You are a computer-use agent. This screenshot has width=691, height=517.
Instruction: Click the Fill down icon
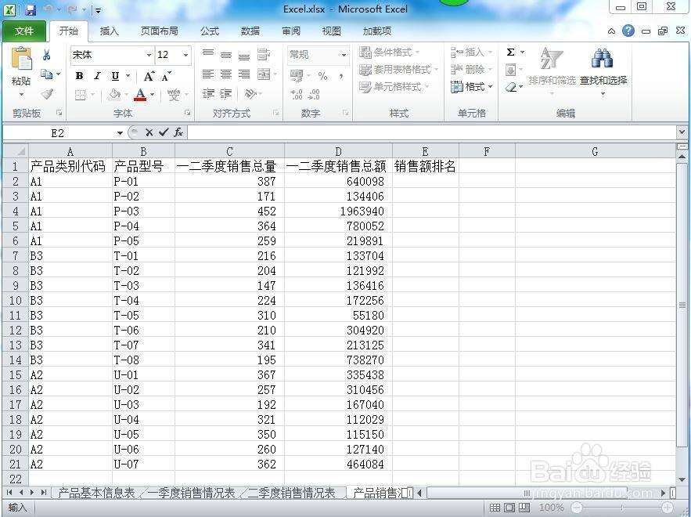[x=511, y=70]
